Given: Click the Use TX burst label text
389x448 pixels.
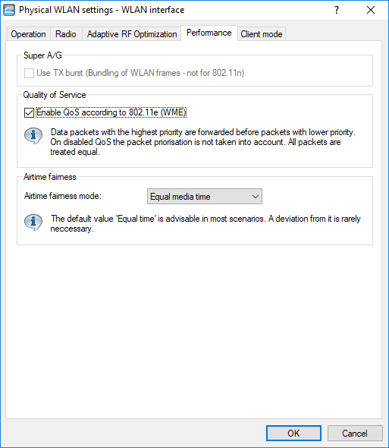Looking at the screenshot, I should (x=140, y=73).
